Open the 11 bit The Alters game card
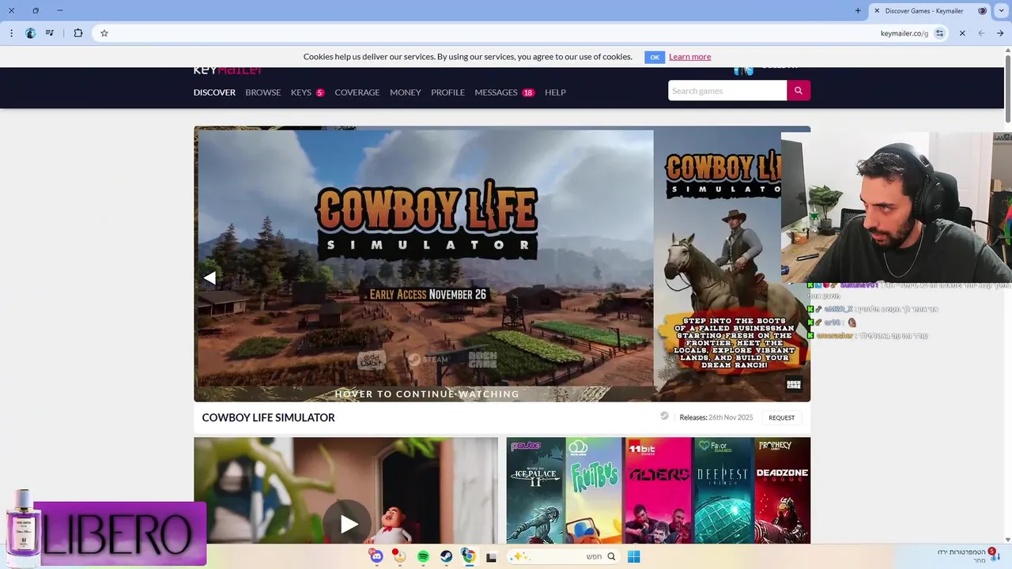 [659, 490]
